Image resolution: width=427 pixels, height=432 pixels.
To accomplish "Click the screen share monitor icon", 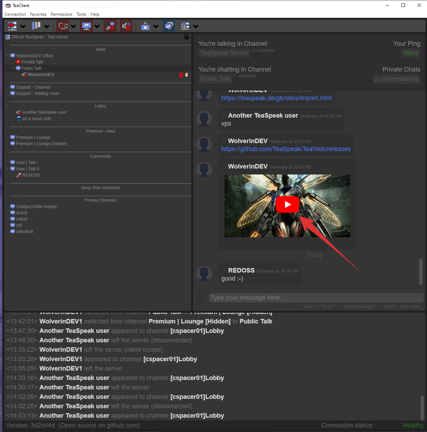I will pos(86,26).
